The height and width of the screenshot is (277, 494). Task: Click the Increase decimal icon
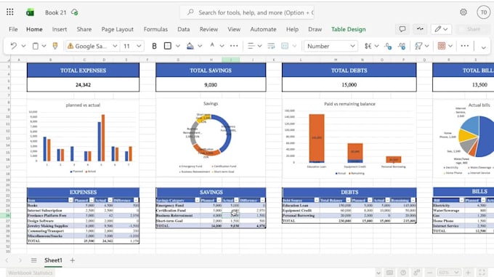pyautogui.click(x=402, y=46)
